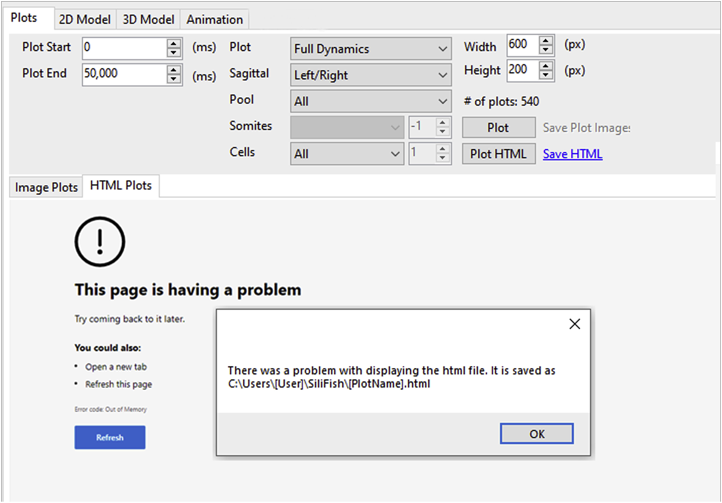Click the blue Refresh button
This screenshot has height=503, width=722.
pos(110,437)
